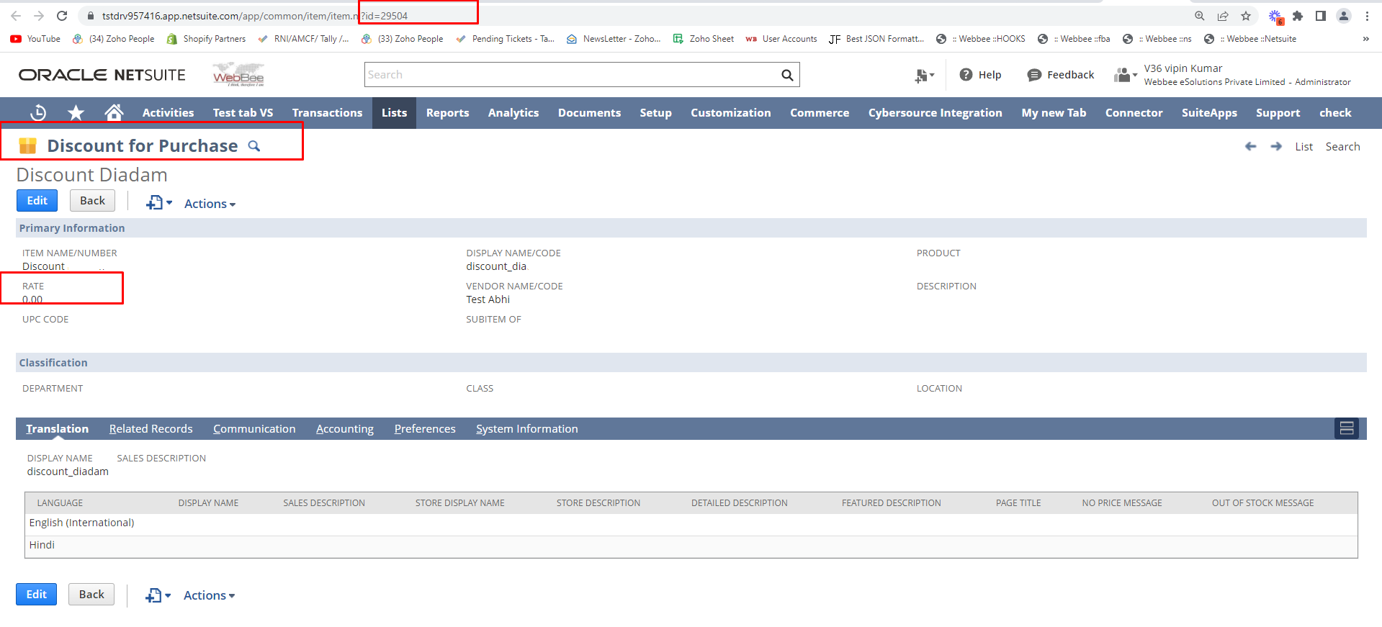Open the Help icon
This screenshot has height=627, width=1382.
pyautogui.click(x=966, y=75)
